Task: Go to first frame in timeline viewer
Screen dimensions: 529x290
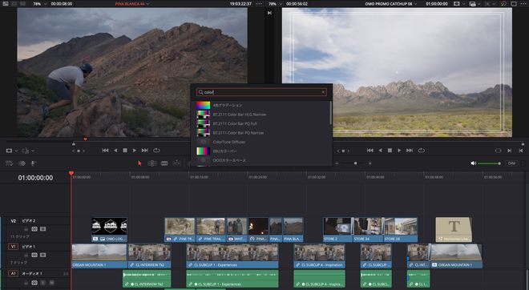Action: pyautogui.click(x=370, y=151)
